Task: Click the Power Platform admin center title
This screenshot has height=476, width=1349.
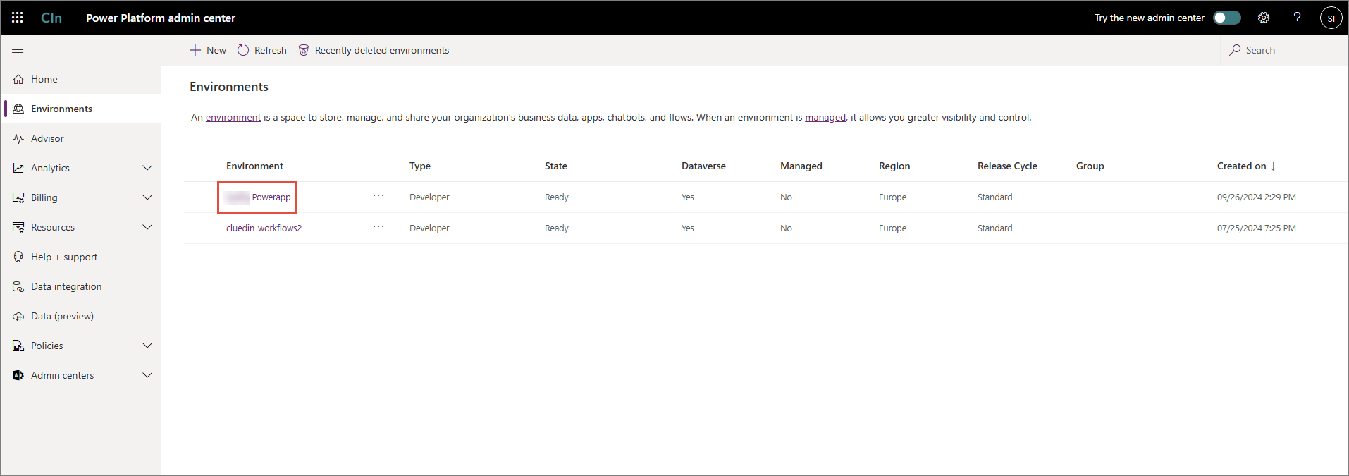Action: point(161,18)
